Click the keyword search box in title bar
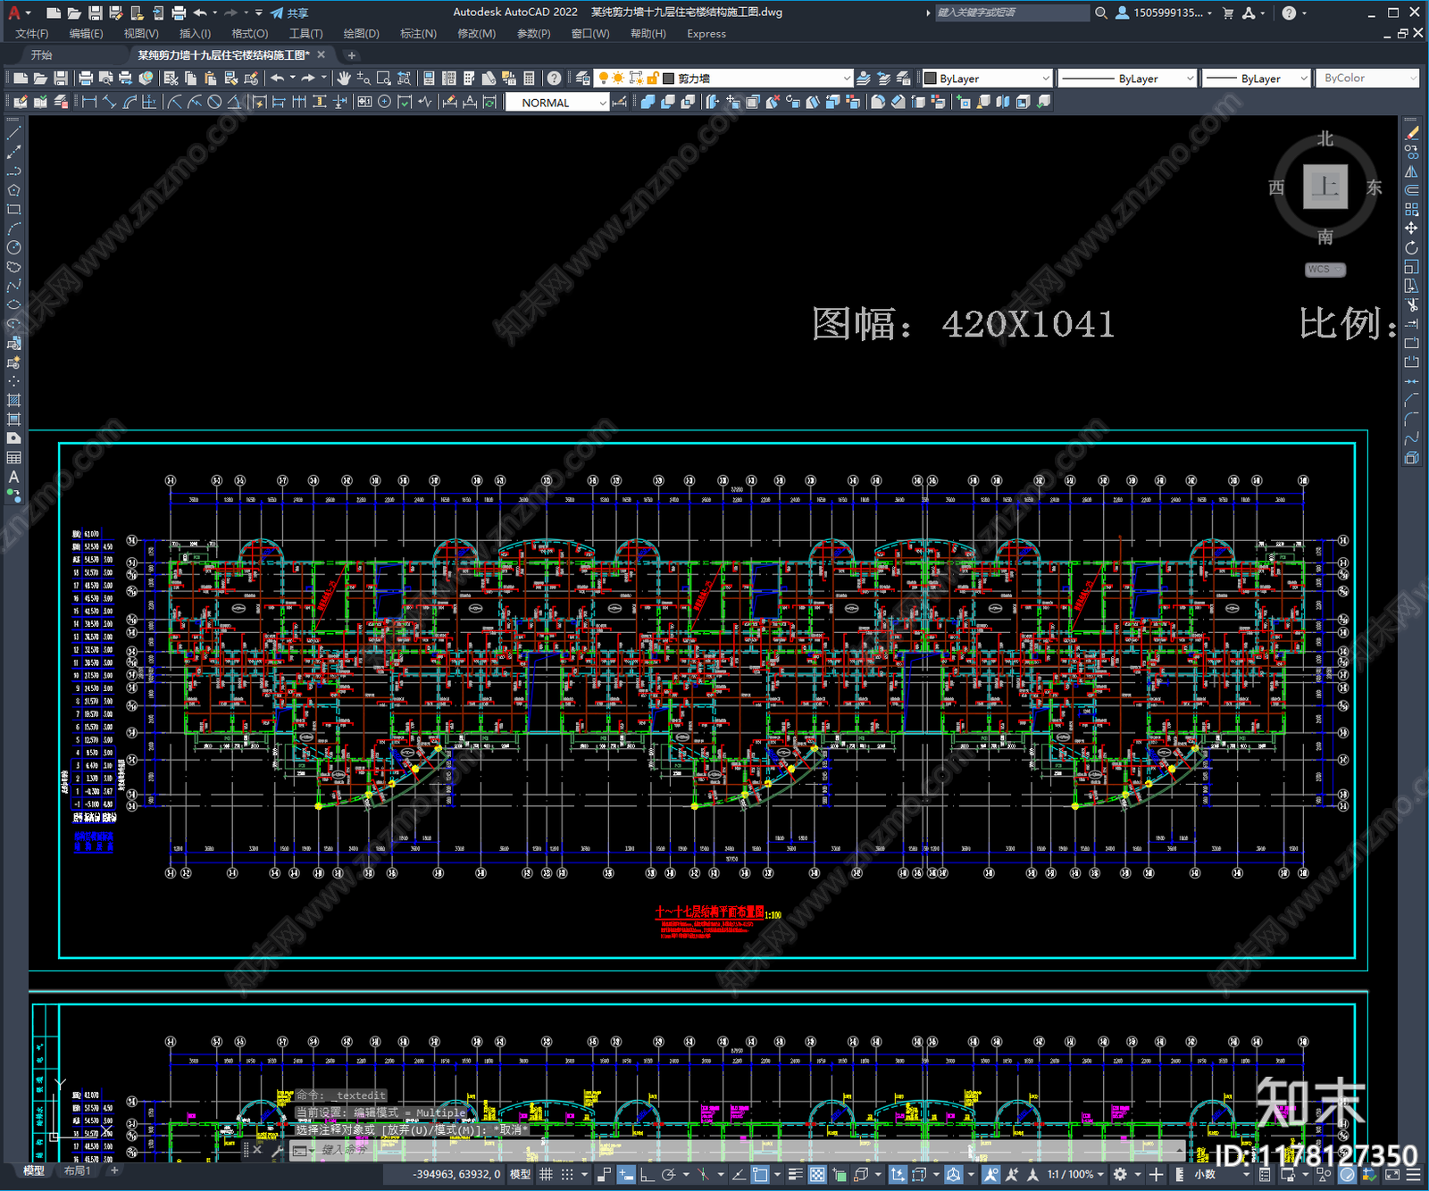1429x1191 pixels. click(x=1012, y=12)
